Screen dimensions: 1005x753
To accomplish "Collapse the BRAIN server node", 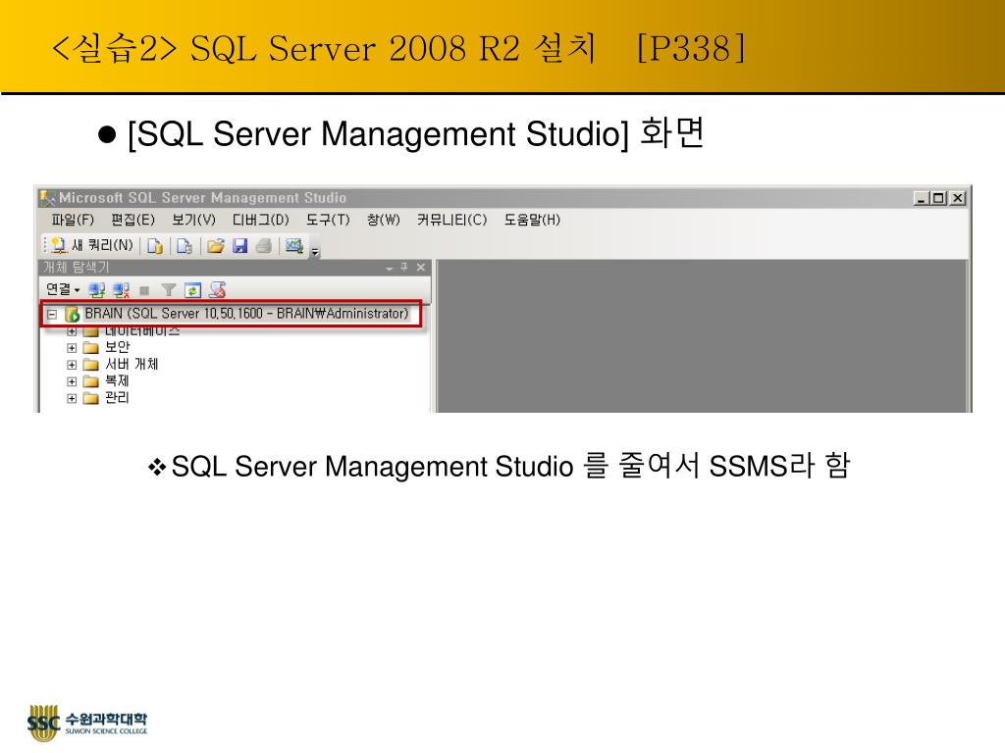I will tap(52, 315).
